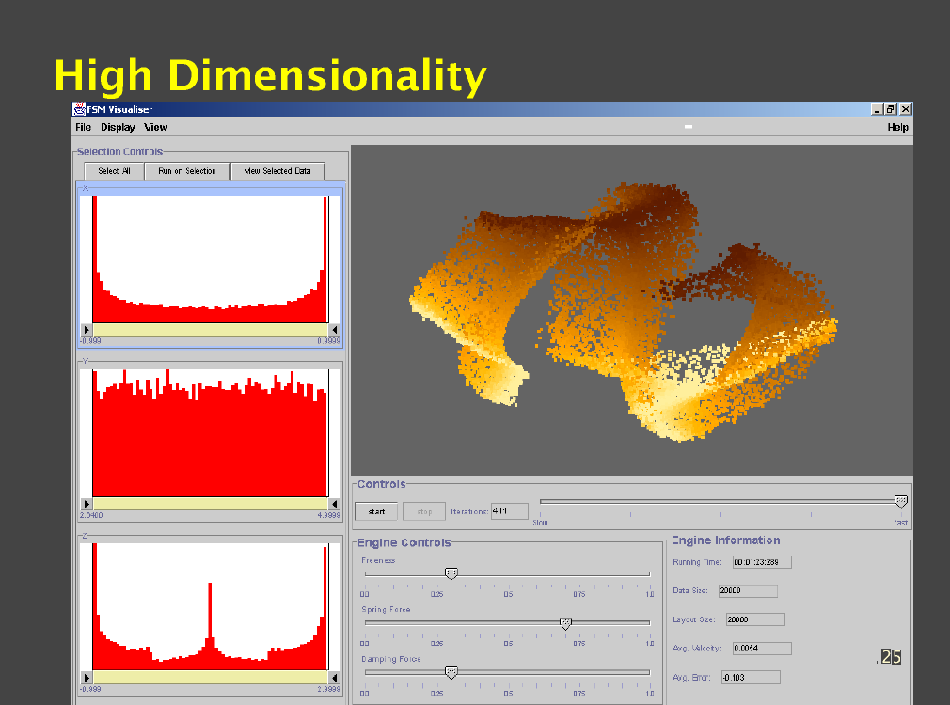Click the 3D scatter plot point cloud
Viewport: 950px width, 705px height.
point(624,312)
